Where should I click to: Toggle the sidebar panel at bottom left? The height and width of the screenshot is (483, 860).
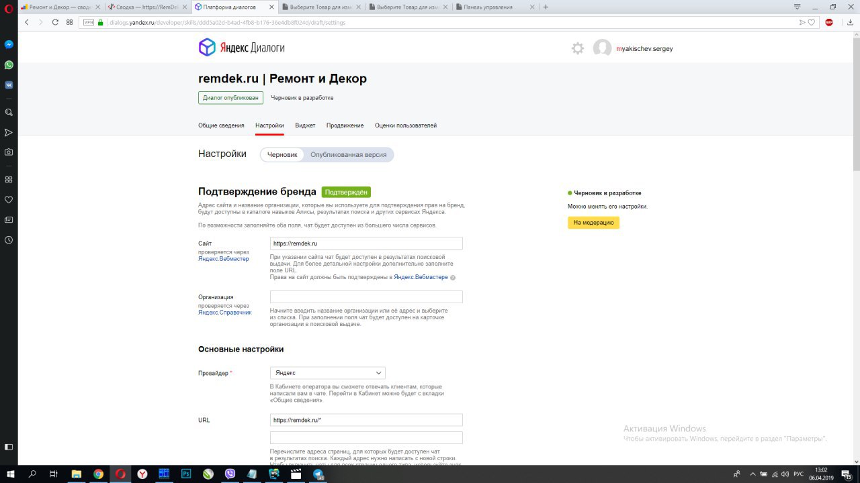point(9,447)
